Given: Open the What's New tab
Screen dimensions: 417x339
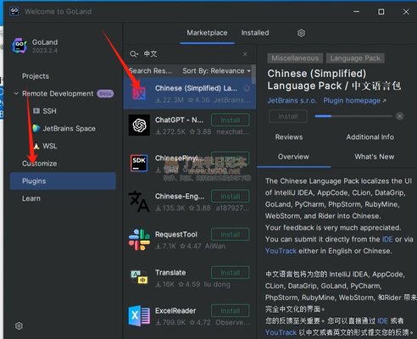Looking at the screenshot, I should pos(375,157).
